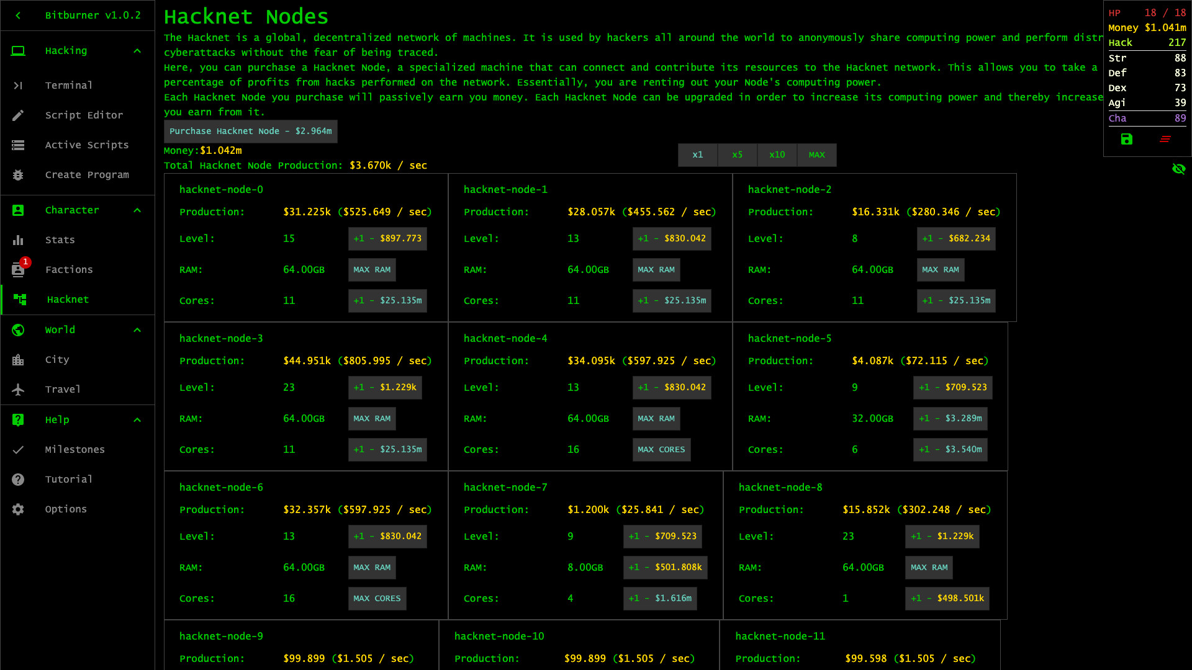Screen dimensions: 1192x670
Task: Enable the MAX purchase multiplier
Action: 816,154
